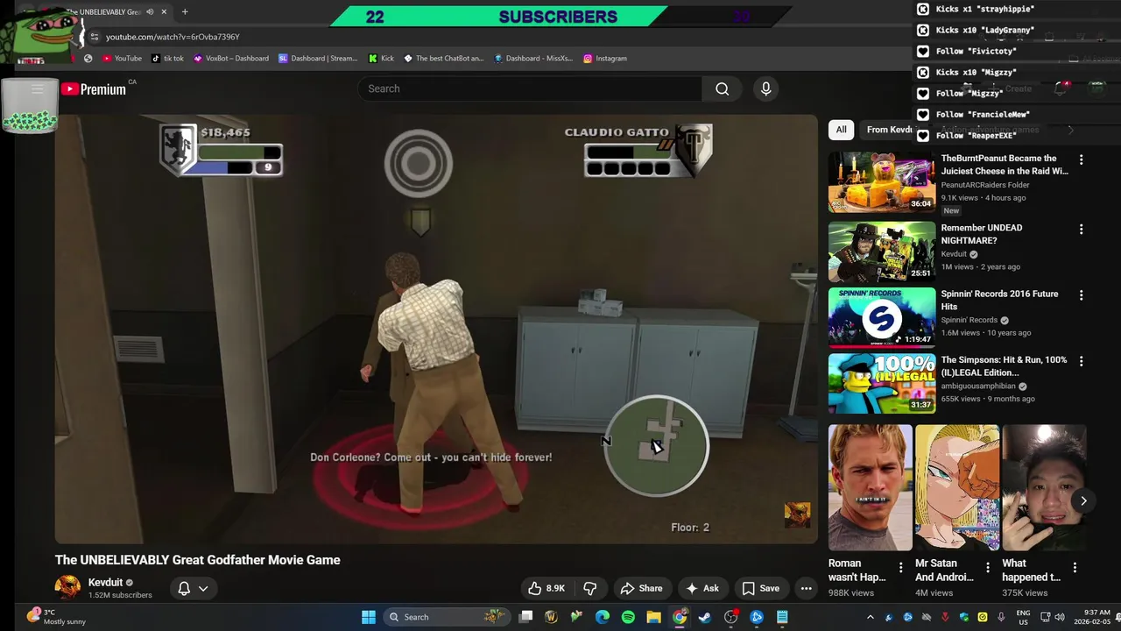Screen dimensions: 1121x631
Task: Open Dashboard - MissXs... bookmark
Action: (x=532, y=58)
